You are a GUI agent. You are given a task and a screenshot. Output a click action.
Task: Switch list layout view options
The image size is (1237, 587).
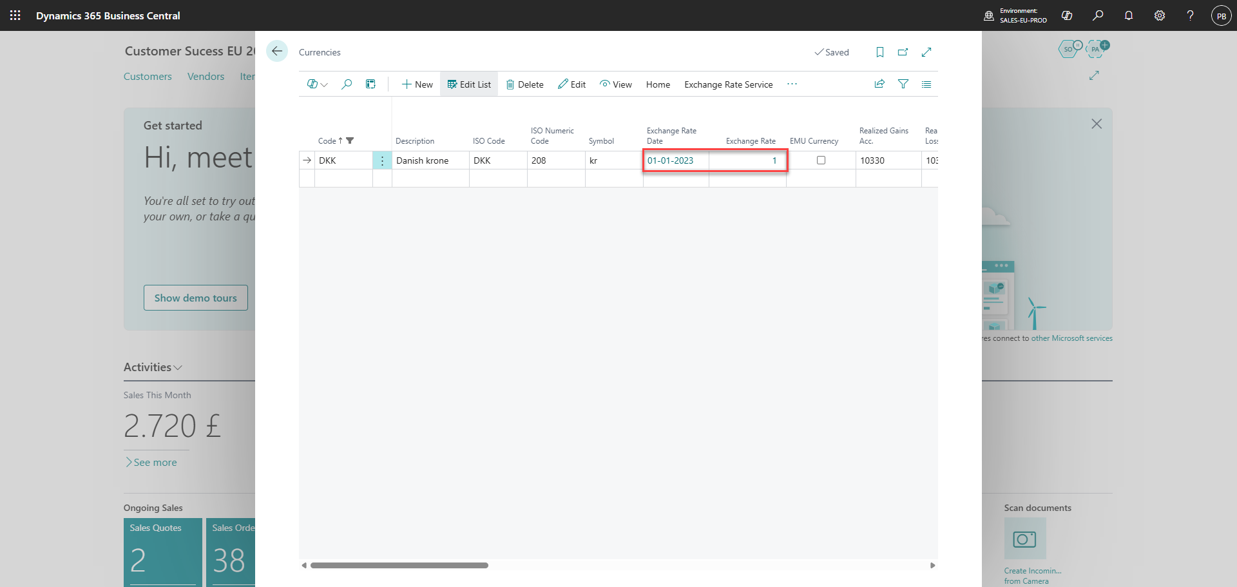pyautogui.click(x=926, y=84)
